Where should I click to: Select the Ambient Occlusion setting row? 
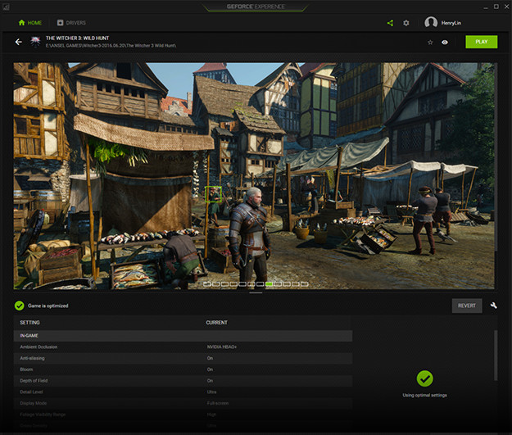pyautogui.click(x=183, y=347)
